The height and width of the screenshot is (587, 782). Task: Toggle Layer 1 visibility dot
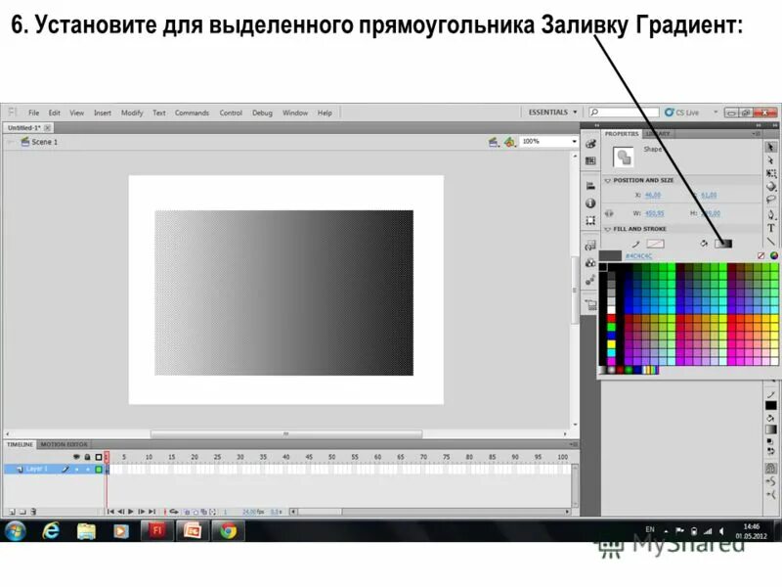[77, 470]
